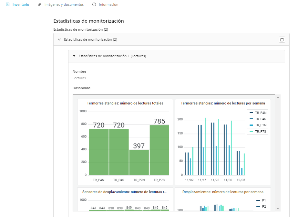
Task: Click the scroll up arrow in the dashboard
Action: coord(278,97)
